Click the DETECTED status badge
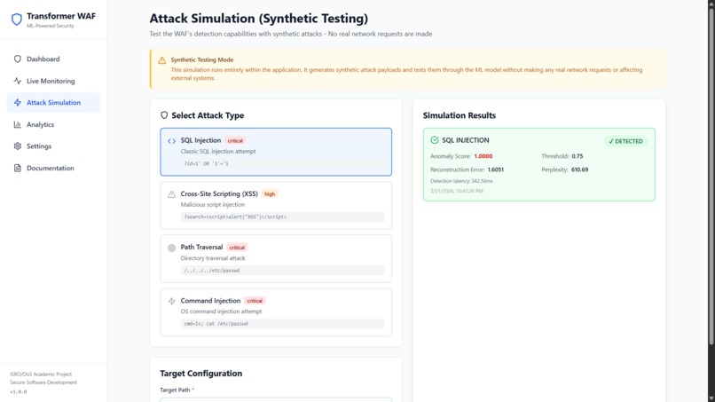This screenshot has width=715, height=402. coord(625,141)
